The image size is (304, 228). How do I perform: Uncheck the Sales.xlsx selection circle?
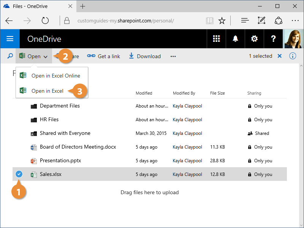19,174
